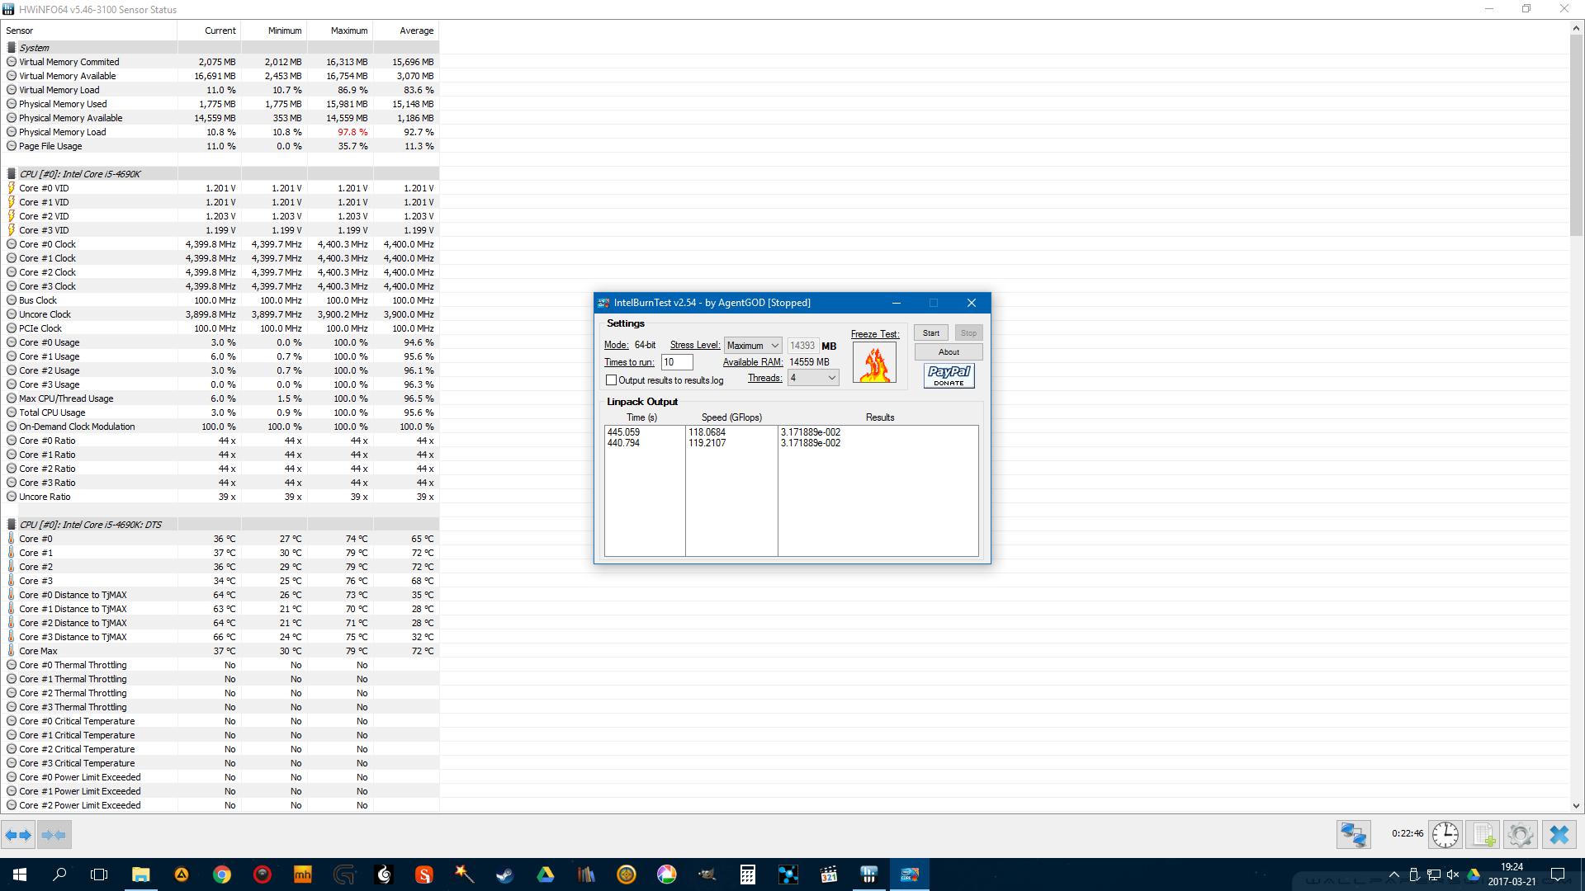Click the logging start sheet icon
This screenshot has height=891, width=1585.
1483,835
